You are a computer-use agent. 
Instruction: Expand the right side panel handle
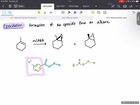138,18
